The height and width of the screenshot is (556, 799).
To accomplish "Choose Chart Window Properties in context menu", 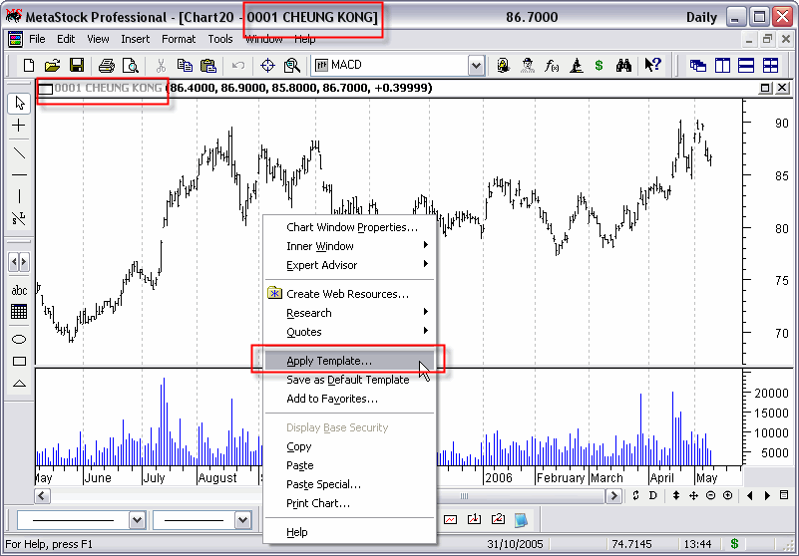I will pos(349,227).
